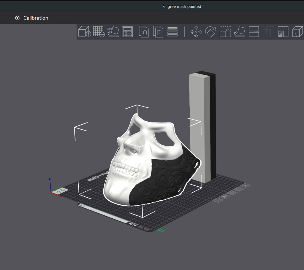Open plate settings gear icon beside bed

pyautogui.click(x=218, y=200)
